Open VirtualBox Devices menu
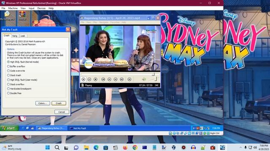This screenshot has height=151, width=270. click(41, 8)
